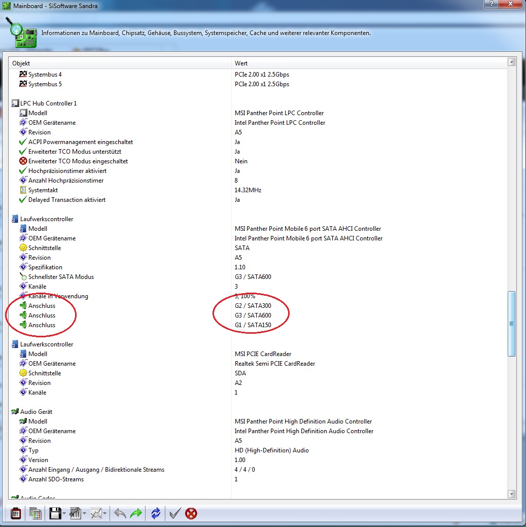The width and height of the screenshot is (526, 527).
Task: Click the value G1 / SATA150
Action: (x=253, y=325)
